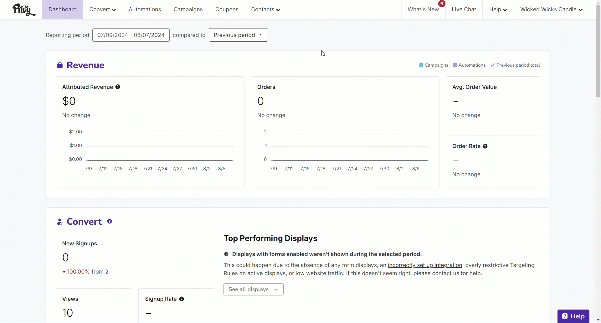This screenshot has height=323, width=601.
Task: Click the reporting period date range field
Action: click(x=131, y=35)
